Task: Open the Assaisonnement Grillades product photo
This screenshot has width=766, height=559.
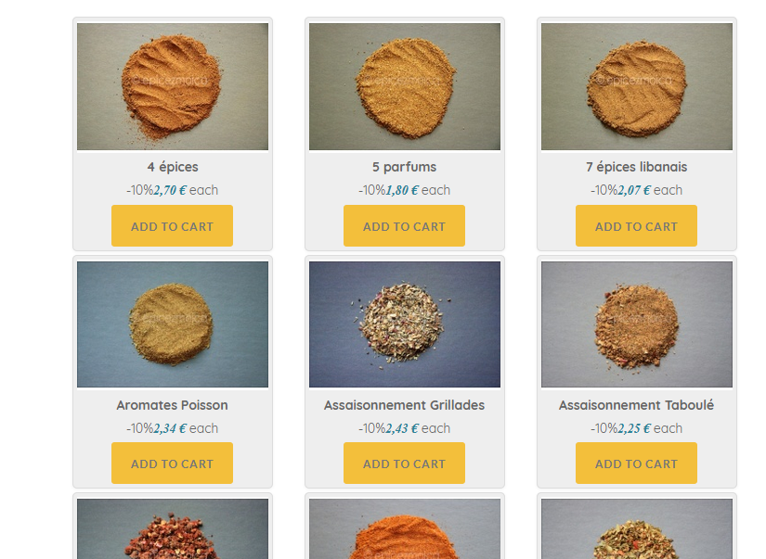Action: point(405,324)
